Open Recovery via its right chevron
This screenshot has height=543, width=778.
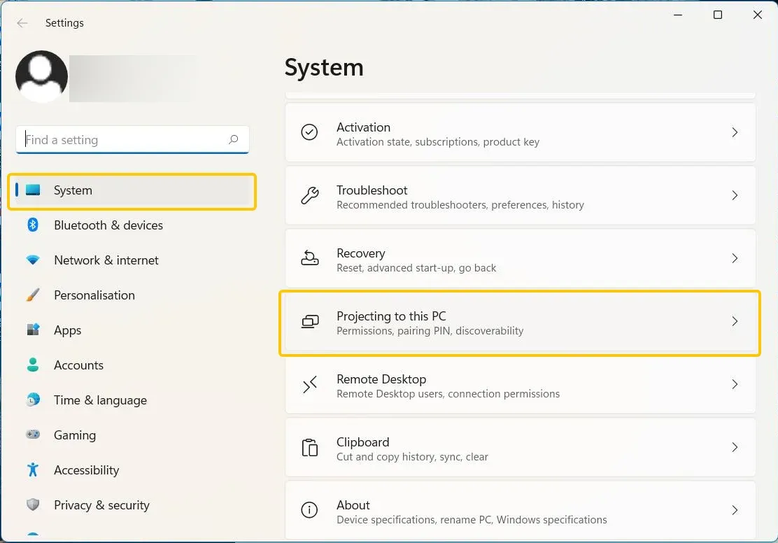(x=735, y=258)
